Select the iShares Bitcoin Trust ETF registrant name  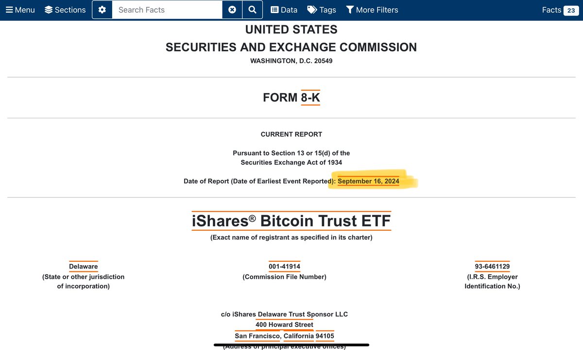291,221
